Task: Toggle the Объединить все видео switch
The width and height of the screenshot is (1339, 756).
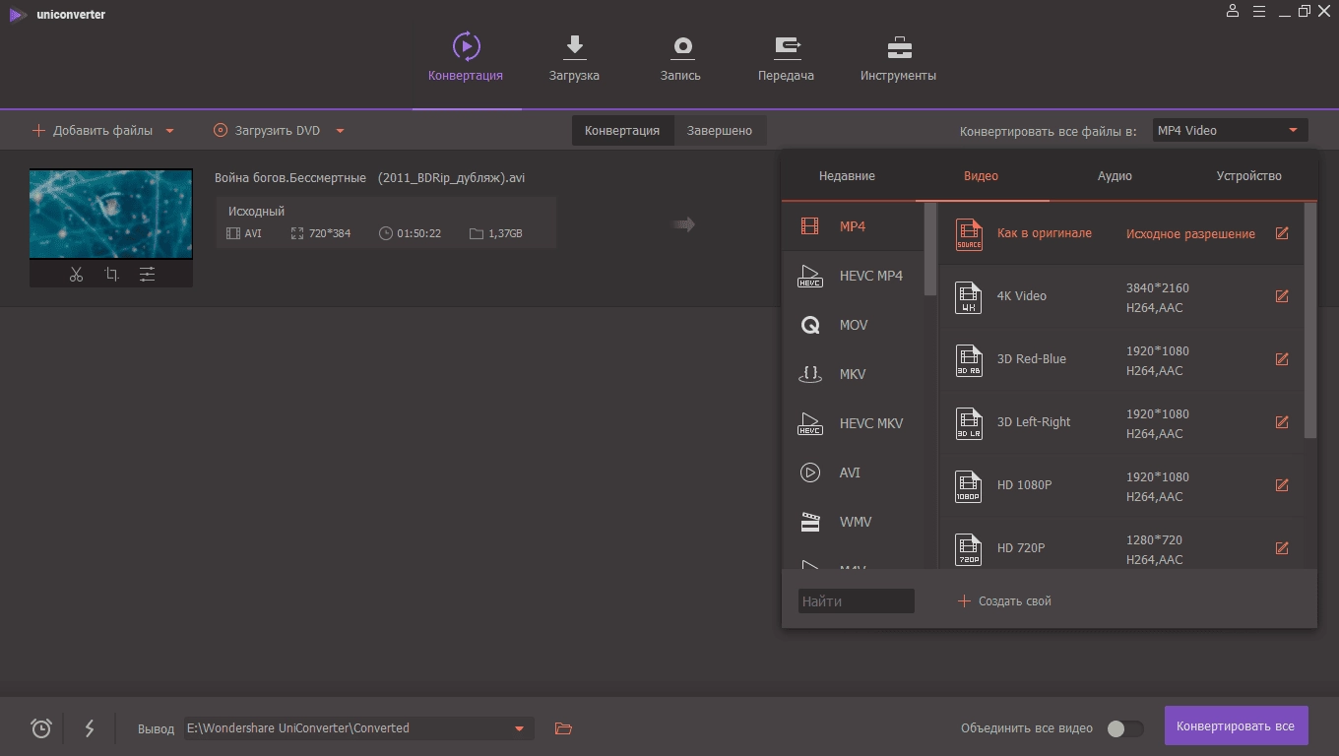Action: click(1124, 728)
